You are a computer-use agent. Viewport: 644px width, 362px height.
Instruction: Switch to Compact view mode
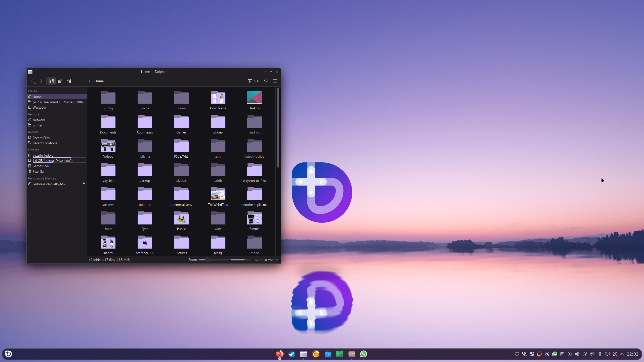pyautogui.click(x=60, y=81)
